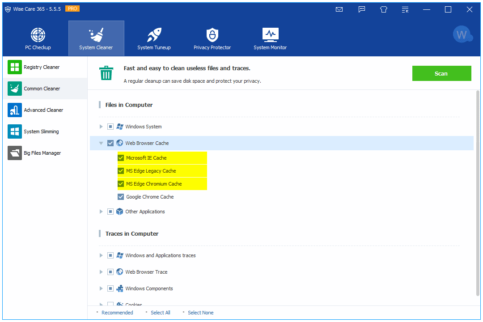Click the Registry Cleaner green icon
The height and width of the screenshot is (322, 483).
point(15,67)
